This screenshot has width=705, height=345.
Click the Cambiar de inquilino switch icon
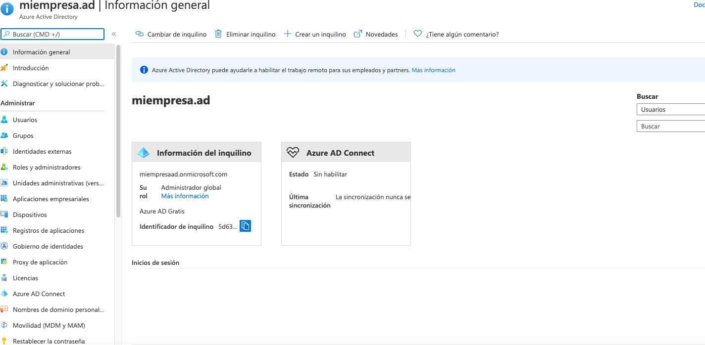pyautogui.click(x=139, y=34)
